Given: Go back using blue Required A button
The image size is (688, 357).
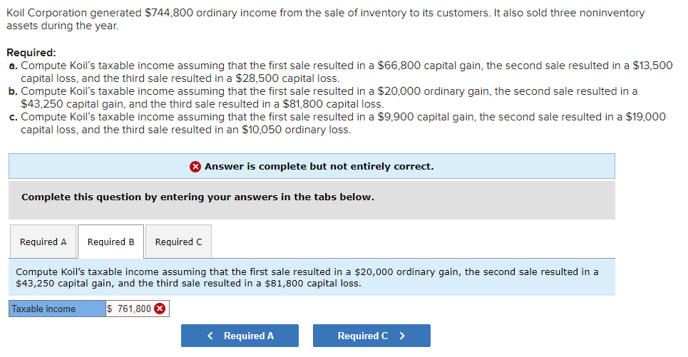Looking at the screenshot, I should pyautogui.click(x=240, y=336).
